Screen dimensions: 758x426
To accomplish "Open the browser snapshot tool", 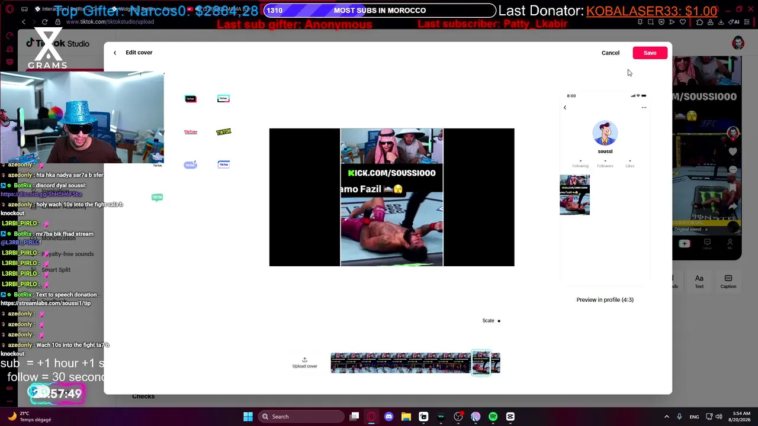I will pyautogui.click(x=651, y=22).
